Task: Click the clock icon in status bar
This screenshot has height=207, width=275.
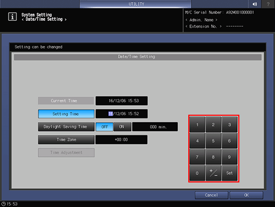Action: point(3,204)
